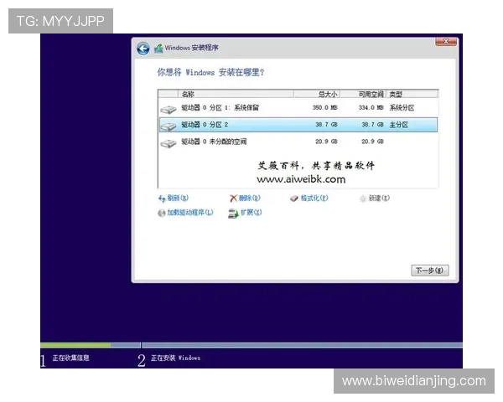Sort by the 总大小 column header
Image resolution: width=503 pixels, height=402 pixels.
(317, 94)
